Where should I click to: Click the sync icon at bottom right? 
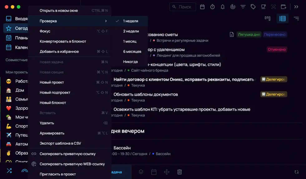296,172
